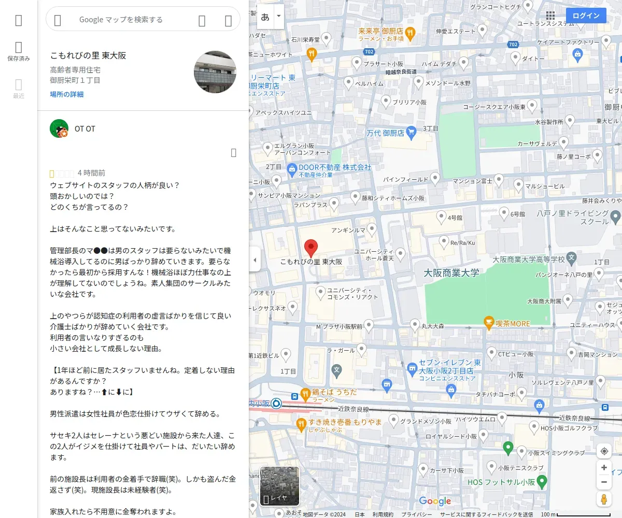The width and height of the screenshot is (622, 518).
Task: Open the プライバシー link in map footer
Action: pyautogui.click(x=417, y=514)
